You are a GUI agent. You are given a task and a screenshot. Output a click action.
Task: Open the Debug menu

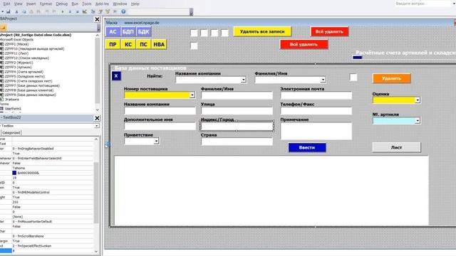pos(62,4)
